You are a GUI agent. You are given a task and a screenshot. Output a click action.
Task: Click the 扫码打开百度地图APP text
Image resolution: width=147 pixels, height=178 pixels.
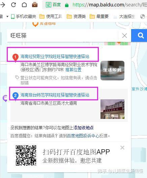76,152
